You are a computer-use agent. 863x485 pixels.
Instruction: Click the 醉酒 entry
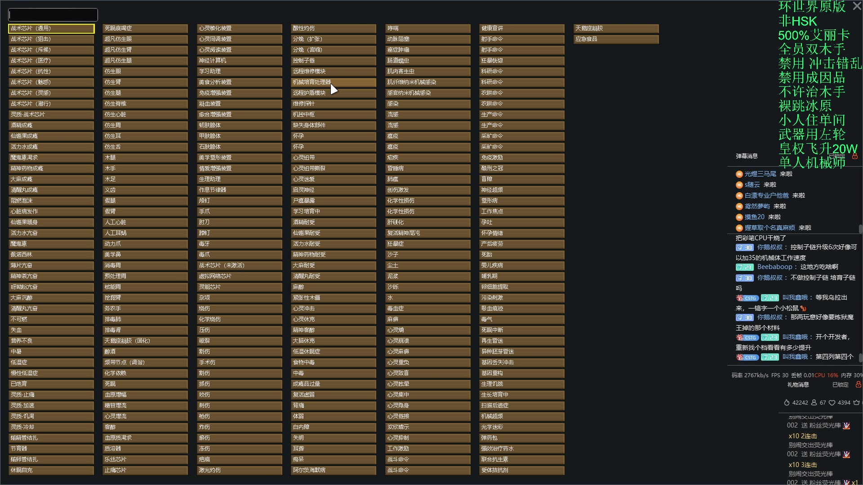pos(145,352)
